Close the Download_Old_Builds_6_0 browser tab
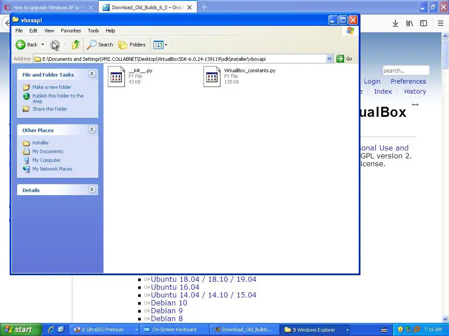The width and height of the screenshot is (449, 336). [x=189, y=7]
